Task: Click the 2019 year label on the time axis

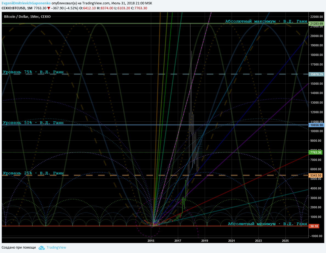Action: [205, 241]
